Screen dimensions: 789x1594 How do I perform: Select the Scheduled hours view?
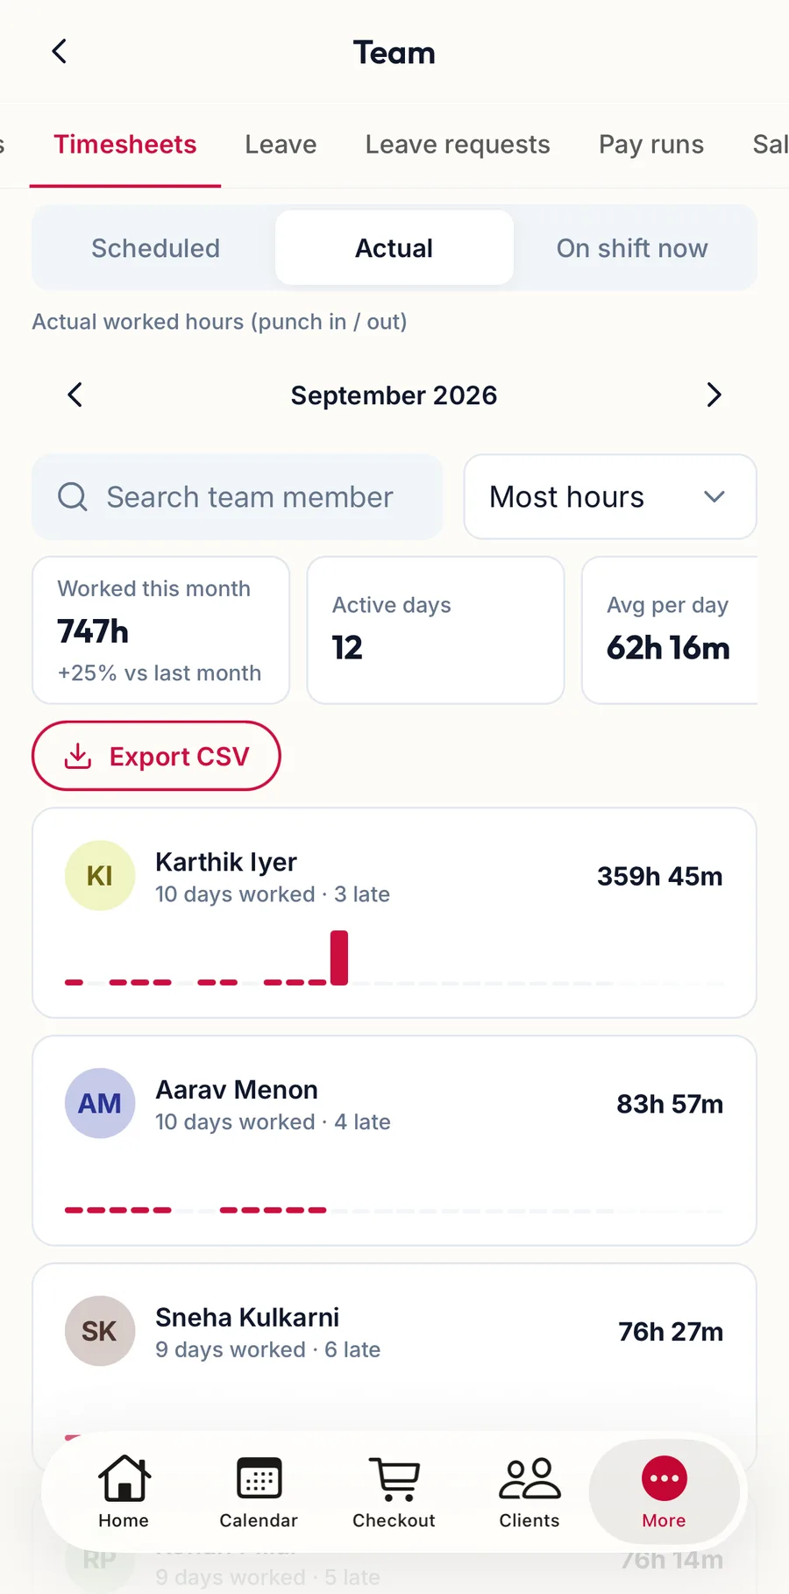[x=156, y=248]
